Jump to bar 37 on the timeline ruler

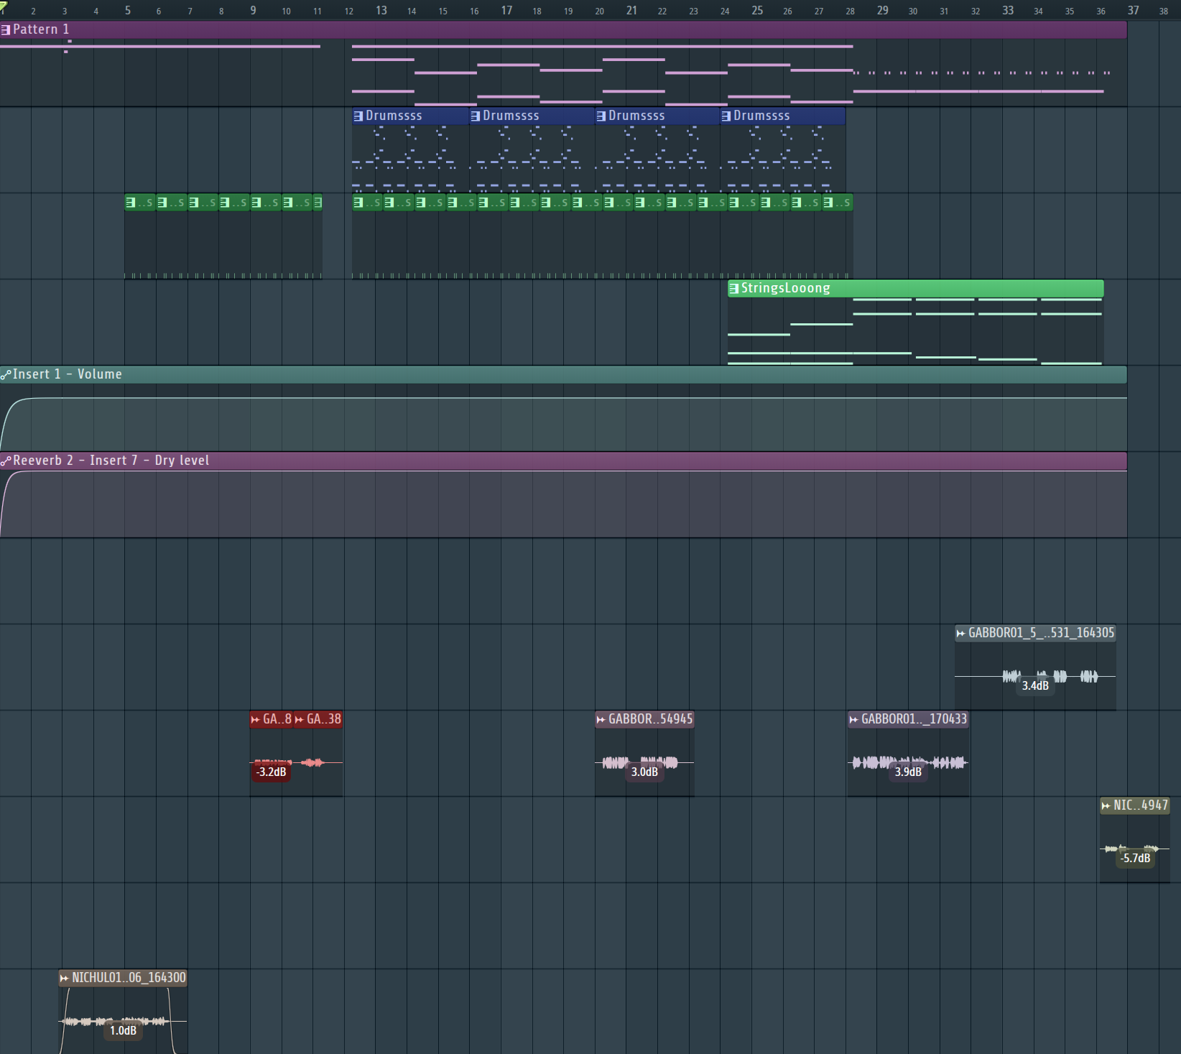pyautogui.click(x=1133, y=11)
